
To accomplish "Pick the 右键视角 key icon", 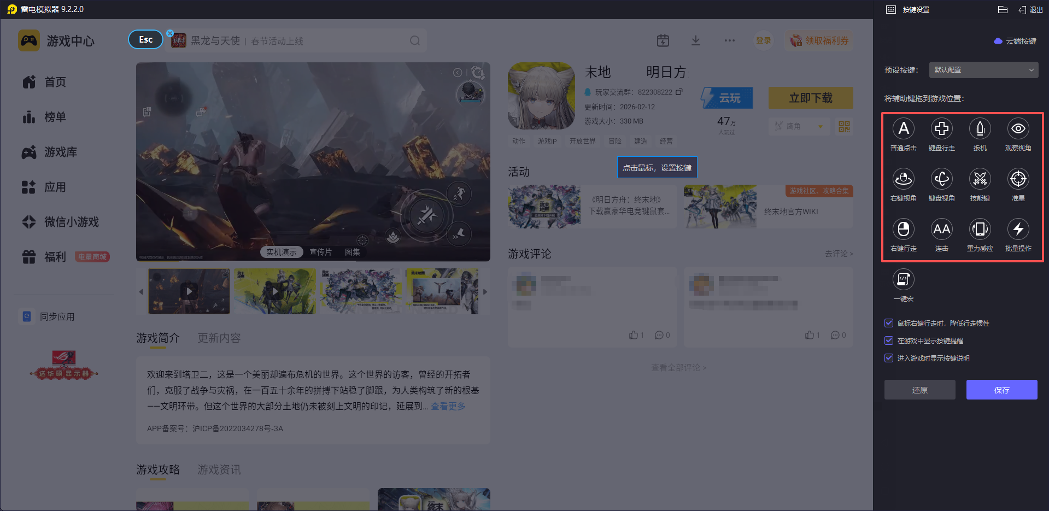I will coord(904,179).
